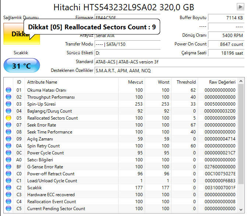The width and height of the screenshot is (247, 216).
Task: Click the blue status icon for Hardware ECC recovered
Action: (x=8, y=194)
